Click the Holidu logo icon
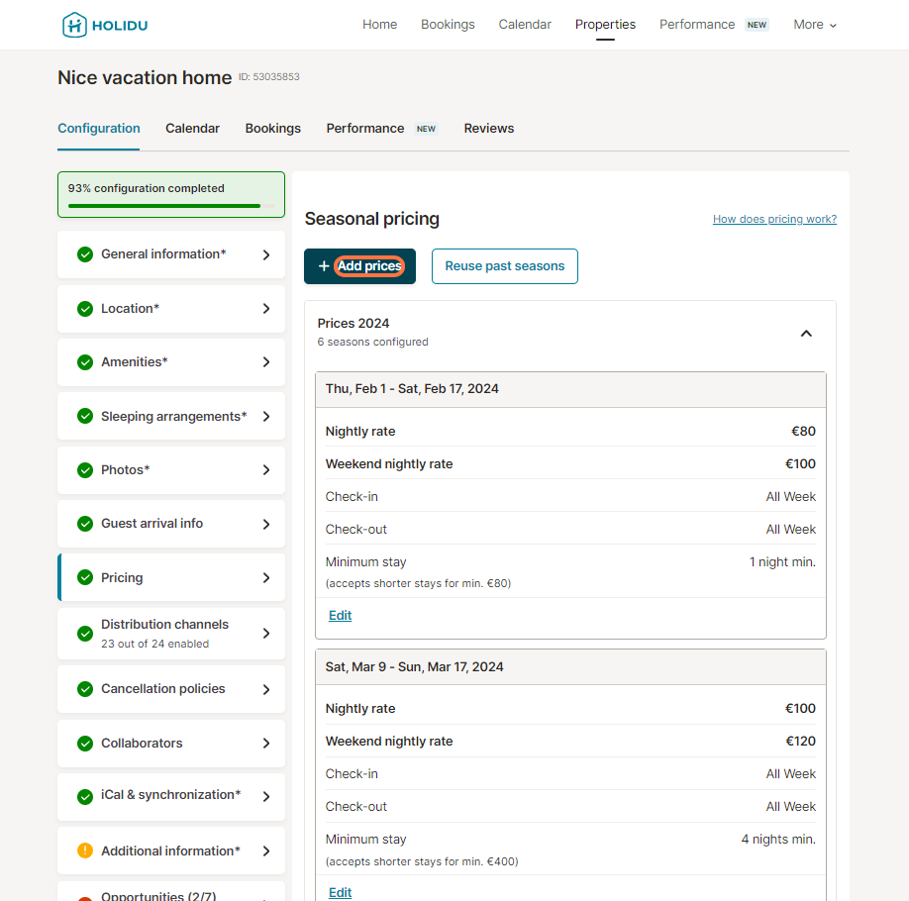 click(x=74, y=25)
